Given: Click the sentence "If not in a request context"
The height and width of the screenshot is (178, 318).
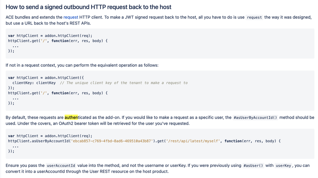Looking at the screenshot, I should tap(82, 65).
